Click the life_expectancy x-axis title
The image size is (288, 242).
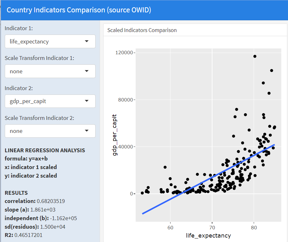(x=208, y=235)
